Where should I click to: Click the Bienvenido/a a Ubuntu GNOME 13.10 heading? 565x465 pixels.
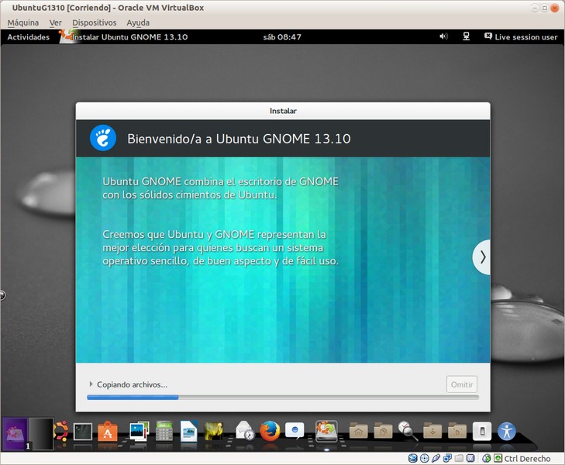pyautogui.click(x=239, y=139)
